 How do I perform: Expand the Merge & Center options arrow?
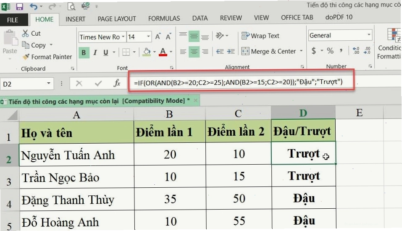[x=301, y=51]
